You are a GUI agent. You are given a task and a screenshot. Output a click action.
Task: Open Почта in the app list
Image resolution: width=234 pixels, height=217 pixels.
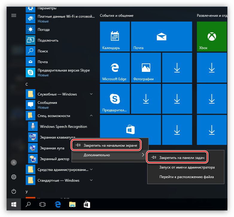click(x=60, y=62)
